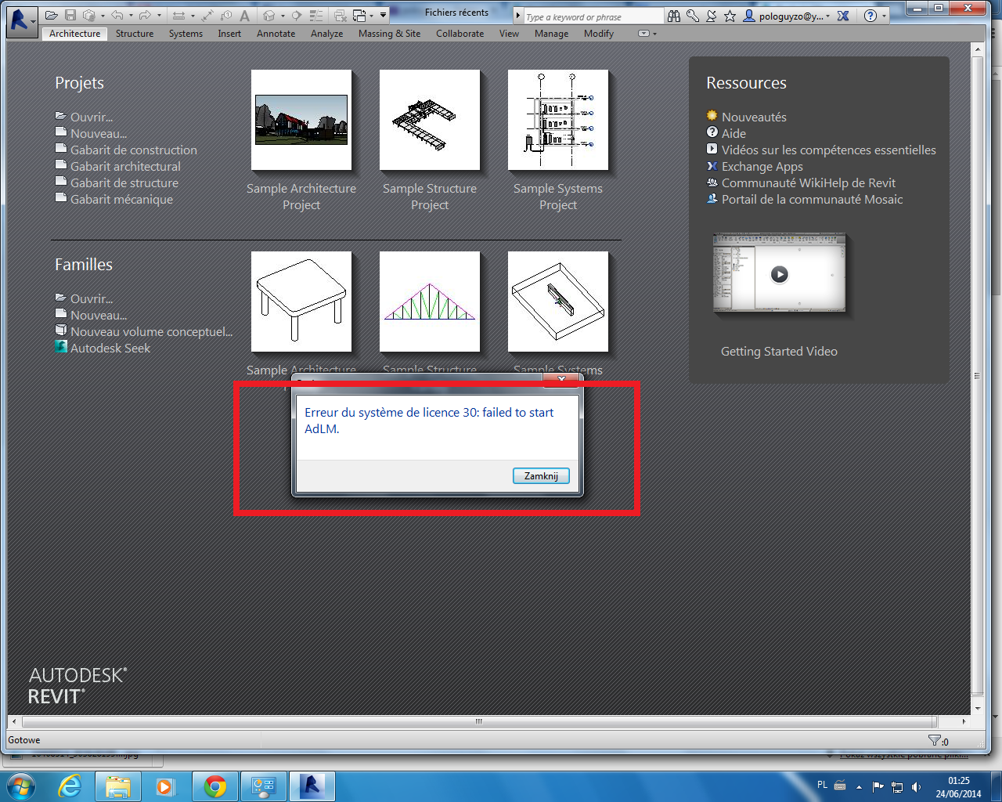The width and height of the screenshot is (1002, 802).
Task: Open Sample Systems Project thumbnail
Action: 558,120
